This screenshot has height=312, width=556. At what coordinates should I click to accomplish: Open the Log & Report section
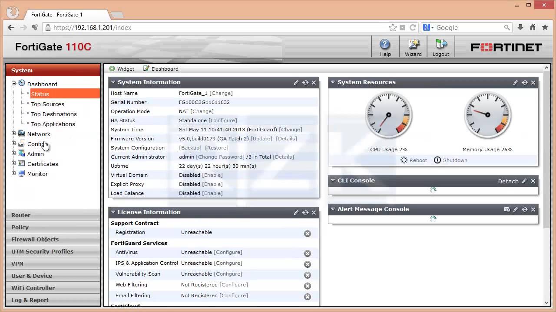point(53,300)
